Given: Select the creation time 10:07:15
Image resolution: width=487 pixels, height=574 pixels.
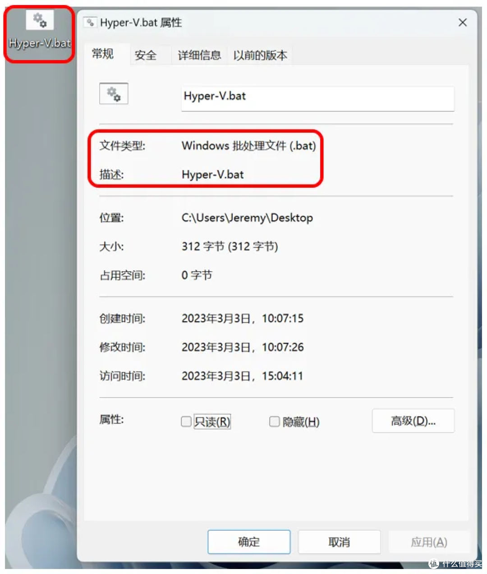Looking at the screenshot, I should pos(283,319).
